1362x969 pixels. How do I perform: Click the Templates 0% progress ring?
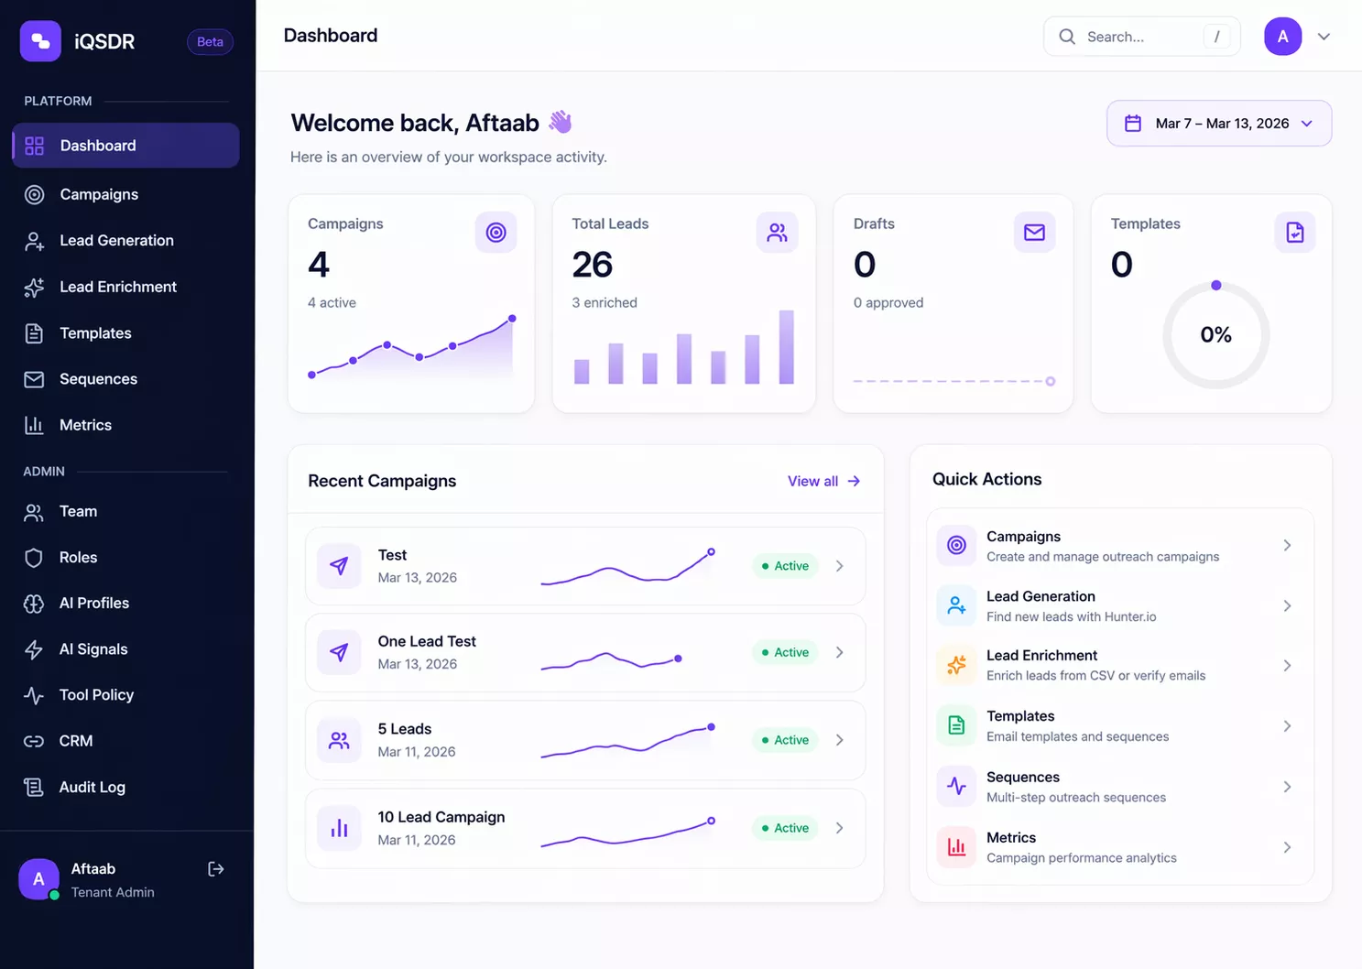[x=1215, y=335]
